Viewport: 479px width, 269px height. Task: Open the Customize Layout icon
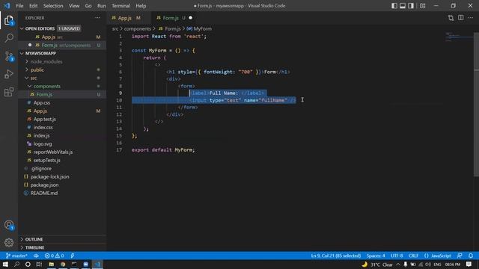(x=422, y=6)
